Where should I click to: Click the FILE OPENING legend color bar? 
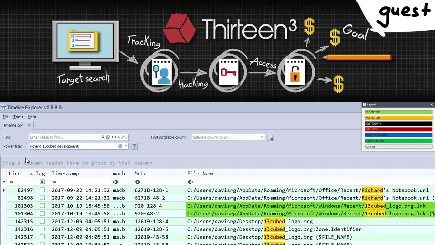tap(398, 112)
